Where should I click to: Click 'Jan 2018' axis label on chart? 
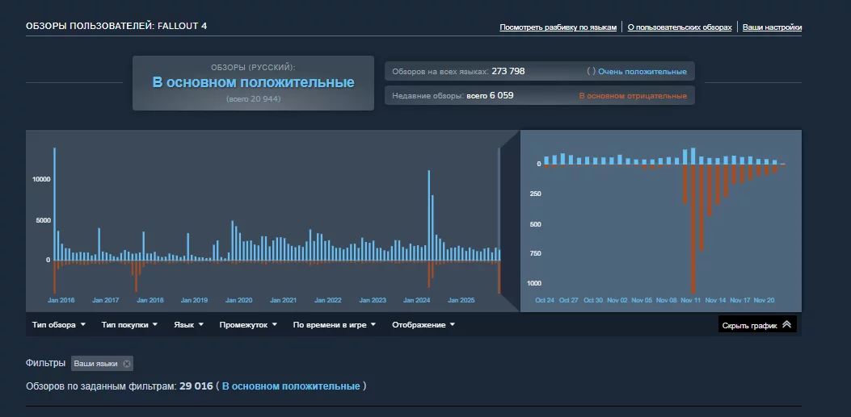click(x=150, y=300)
